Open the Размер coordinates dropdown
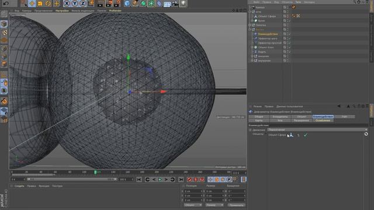This screenshot has width=374, height=210. pos(214,205)
